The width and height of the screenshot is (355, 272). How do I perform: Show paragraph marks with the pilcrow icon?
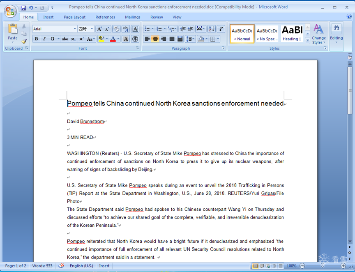[221, 29]
